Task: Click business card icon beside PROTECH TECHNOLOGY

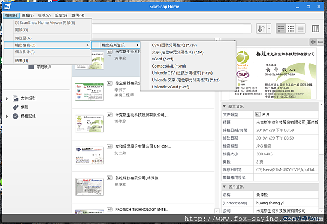Action: coord(110,209)
